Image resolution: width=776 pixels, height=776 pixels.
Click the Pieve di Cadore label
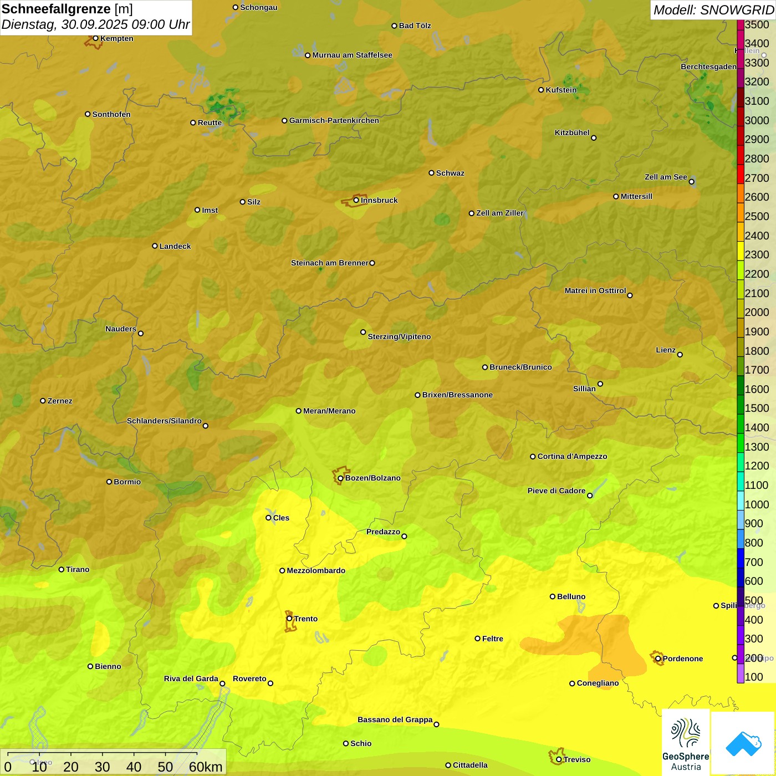[x=557, y=491]
